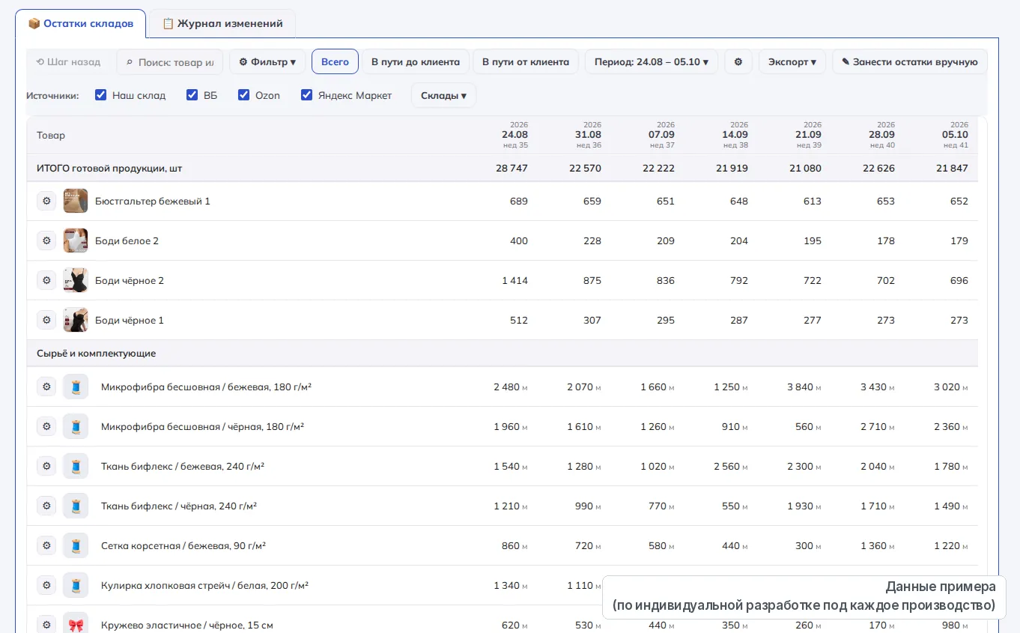Image resolution: width=1020 pixels, height=633 pixels.
Task: Uncheck the Наш склад source checkbox
Action: pyautogui.click(x=101, y=95)
